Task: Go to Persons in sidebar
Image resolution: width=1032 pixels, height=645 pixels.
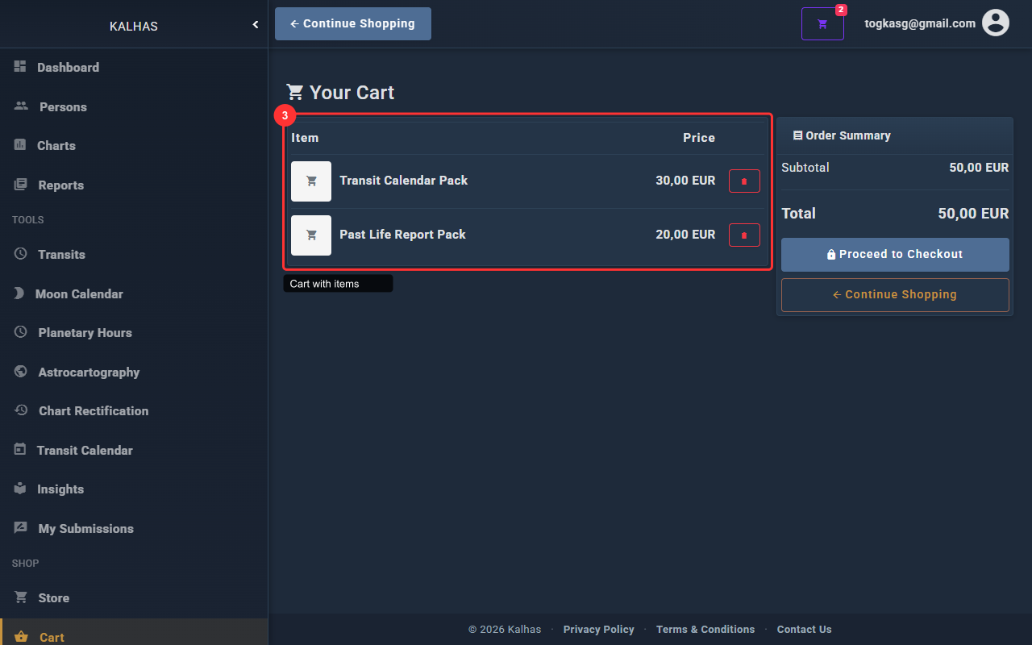Action: [63, 107]
